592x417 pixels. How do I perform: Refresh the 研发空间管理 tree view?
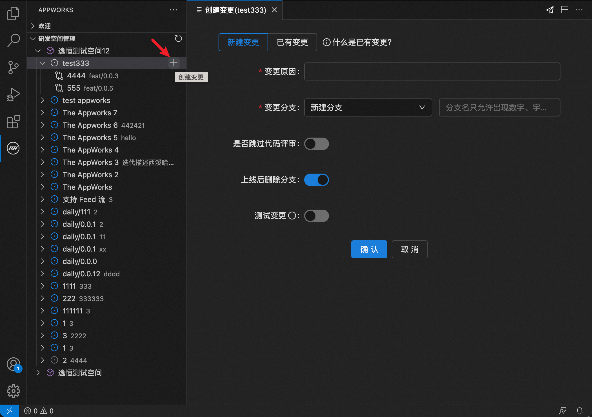point(179,39)
